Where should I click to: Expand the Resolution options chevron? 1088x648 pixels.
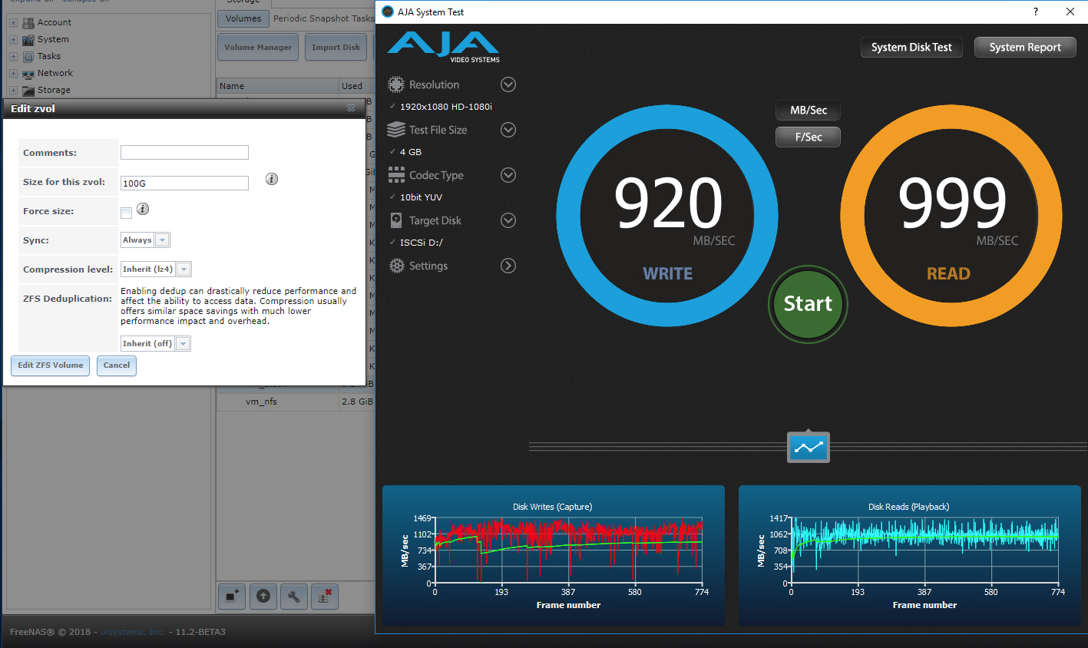pyautogui.click(x=508, y=84)
